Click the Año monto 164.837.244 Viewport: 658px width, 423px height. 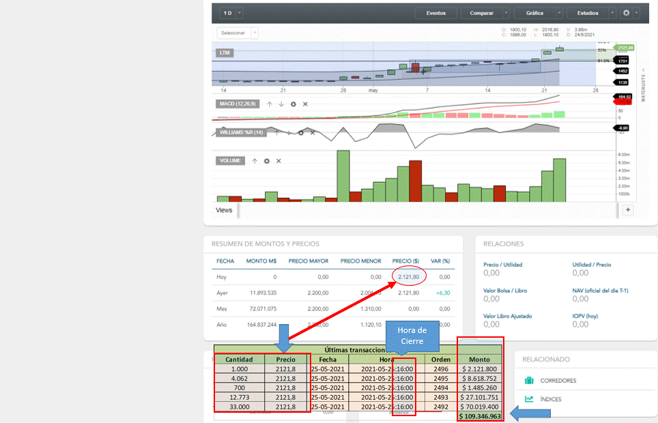pyautogui.click(x=261, y=325)
